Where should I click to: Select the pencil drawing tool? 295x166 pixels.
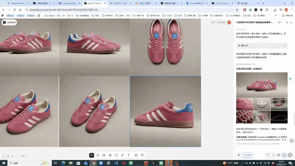pos(122,155)
